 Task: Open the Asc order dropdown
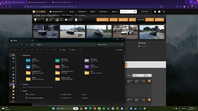148,75
